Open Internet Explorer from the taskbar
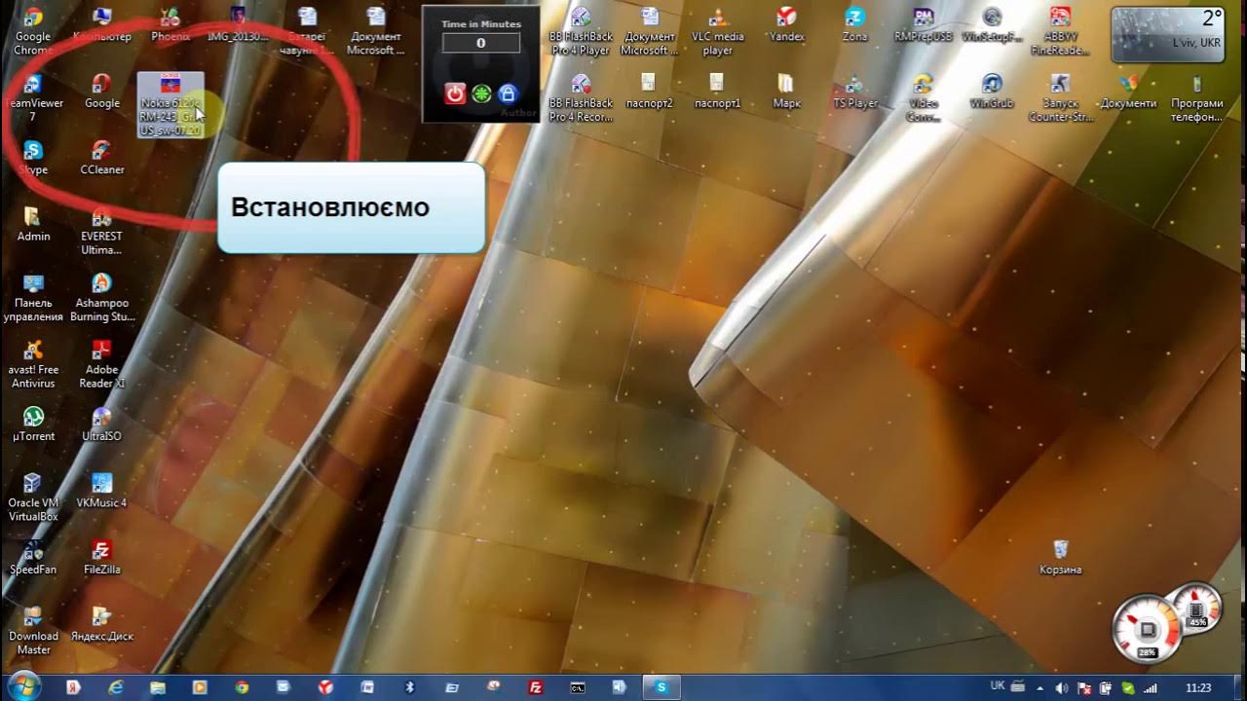 click(x=116, y=687)
